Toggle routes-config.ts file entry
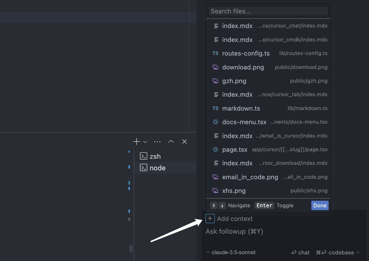The width and height of the screenshot is (369, 261). (268, 53)
